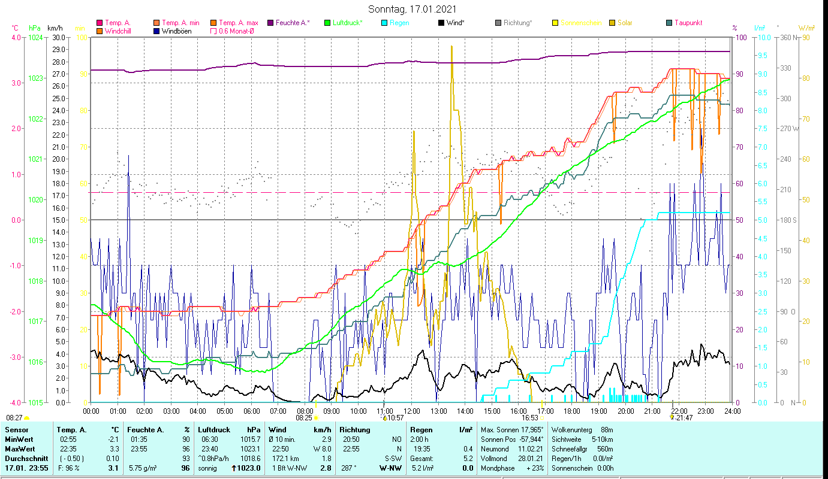Click the Temp. A. legend label
This screenshot has height=479, width=828.
click(x=118, y=23)
